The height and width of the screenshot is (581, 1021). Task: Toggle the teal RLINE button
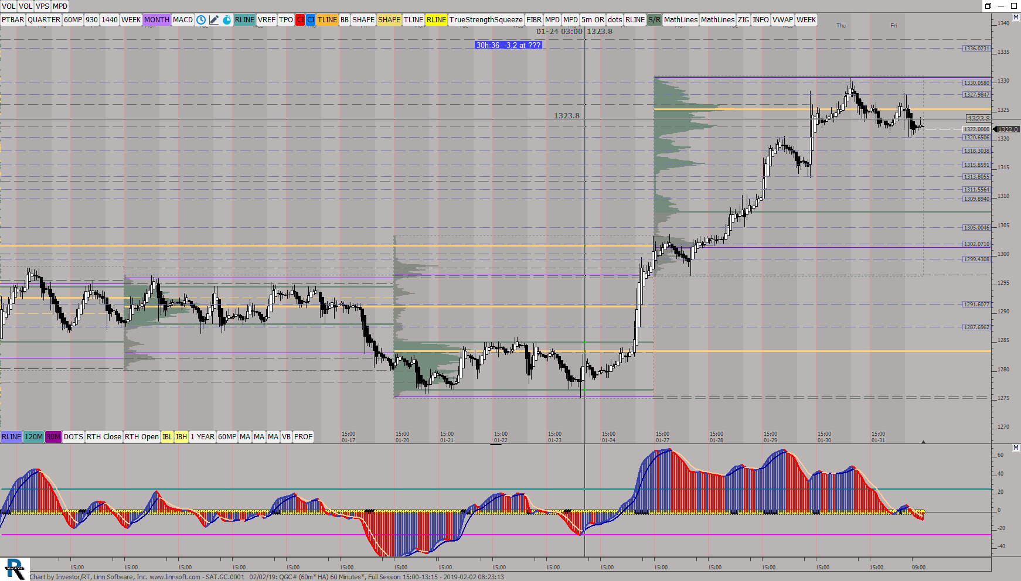[x=244, y=20]
